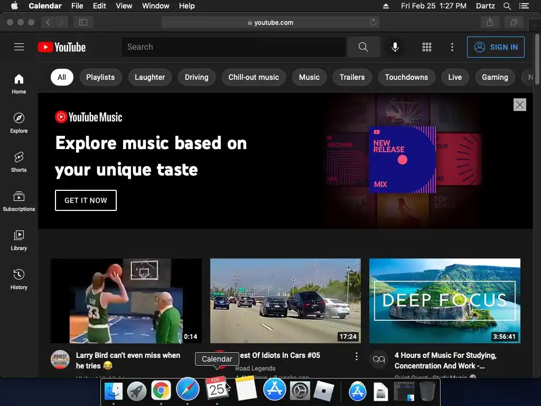
Task: Open the Edit menu
Action: tap(99, 6)
